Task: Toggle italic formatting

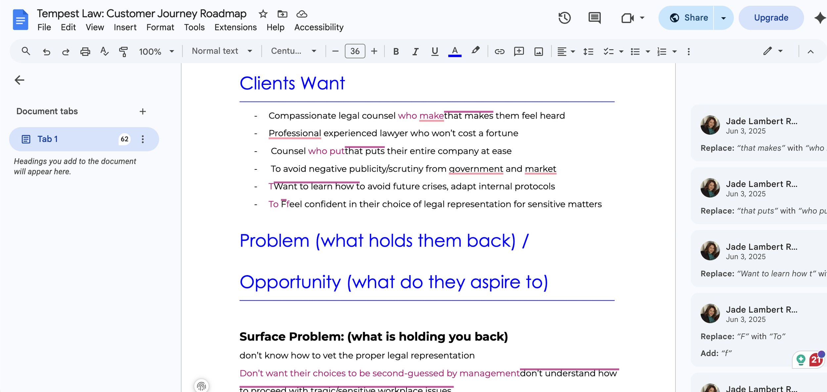Action: click(x=415, y=52)
